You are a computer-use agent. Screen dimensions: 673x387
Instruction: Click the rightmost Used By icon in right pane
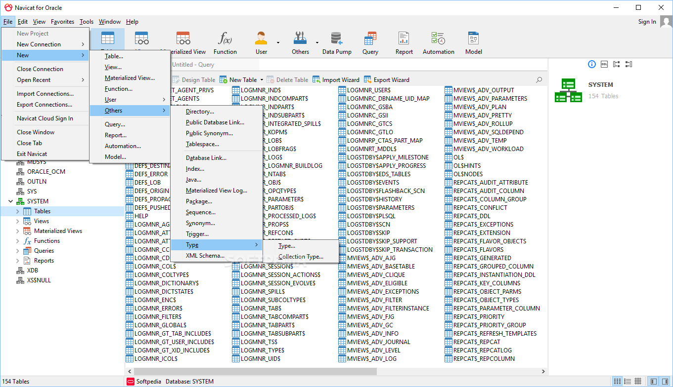click(628, 64)
